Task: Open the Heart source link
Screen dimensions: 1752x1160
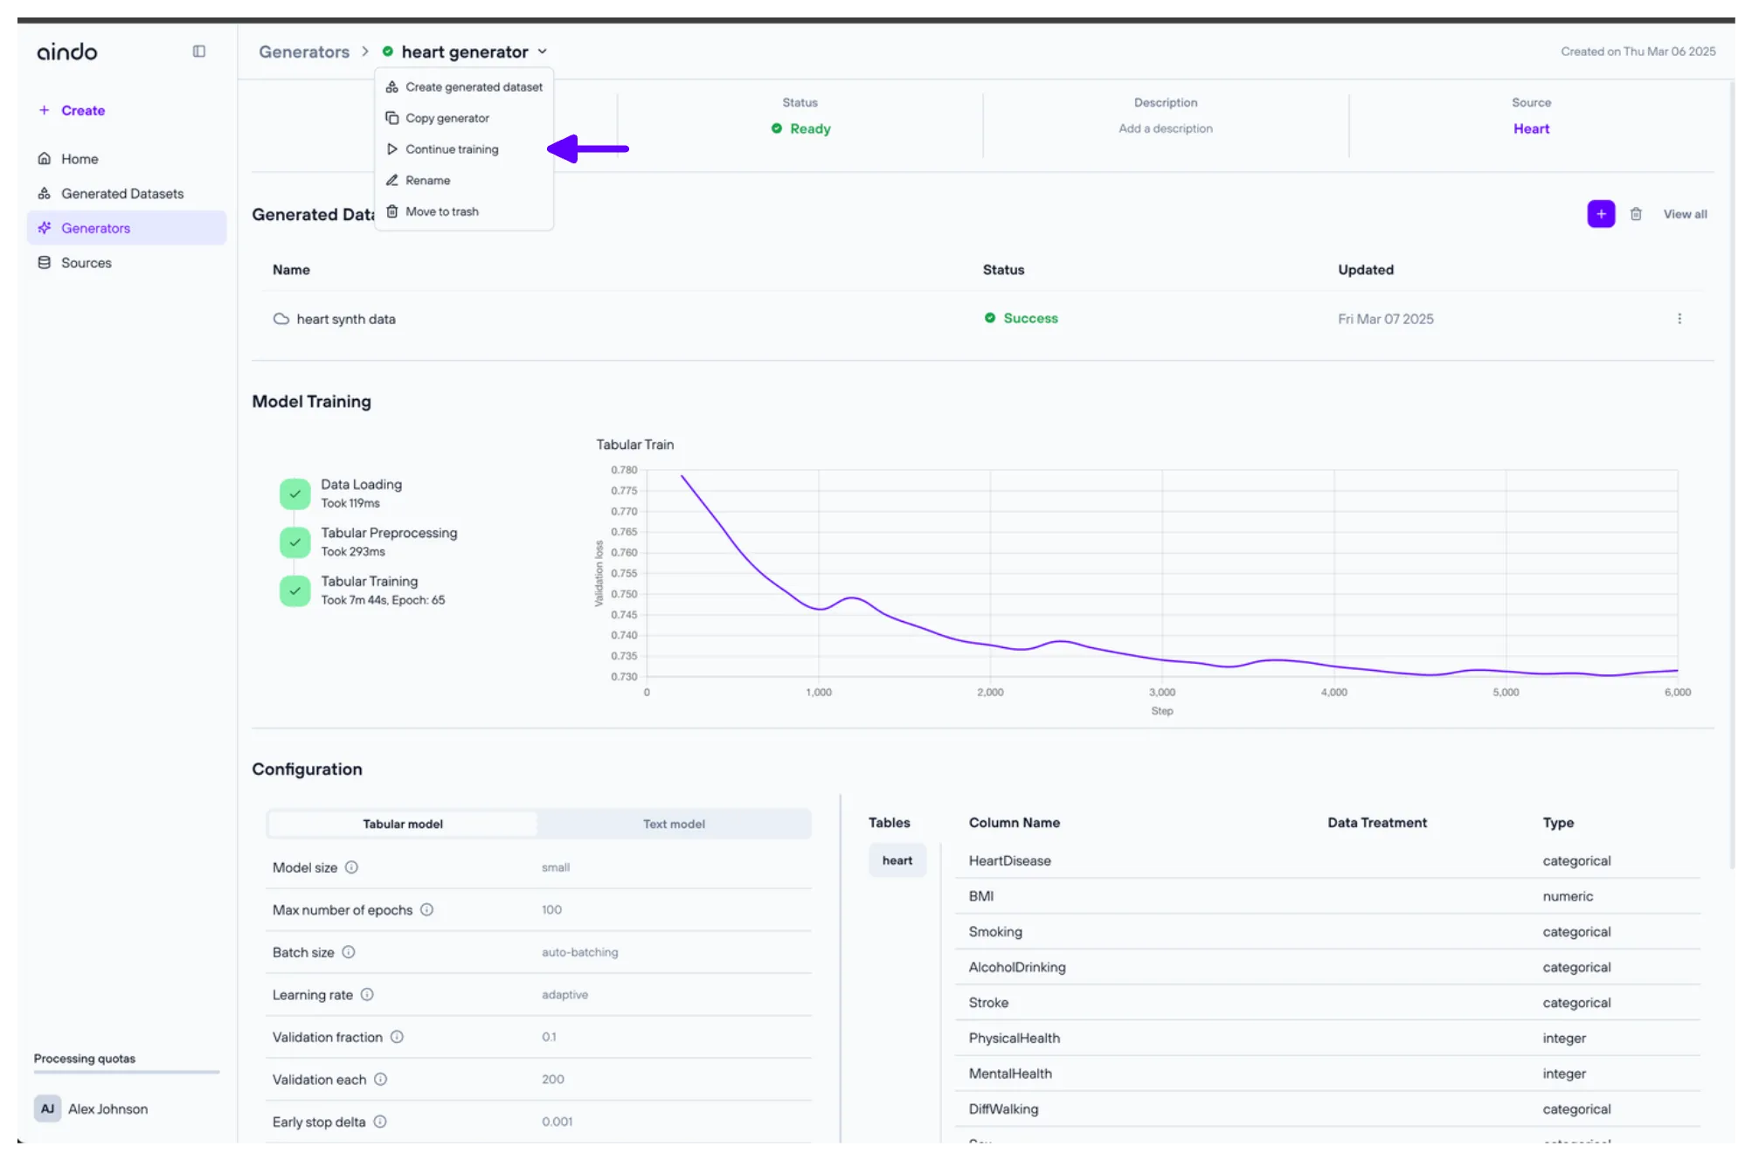Action: click(1531, 128)
